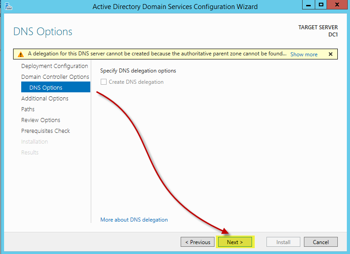This screenshot has height=254, width=350.
Task: Maximize the wizard window
Action: click(x=321, y=5)
